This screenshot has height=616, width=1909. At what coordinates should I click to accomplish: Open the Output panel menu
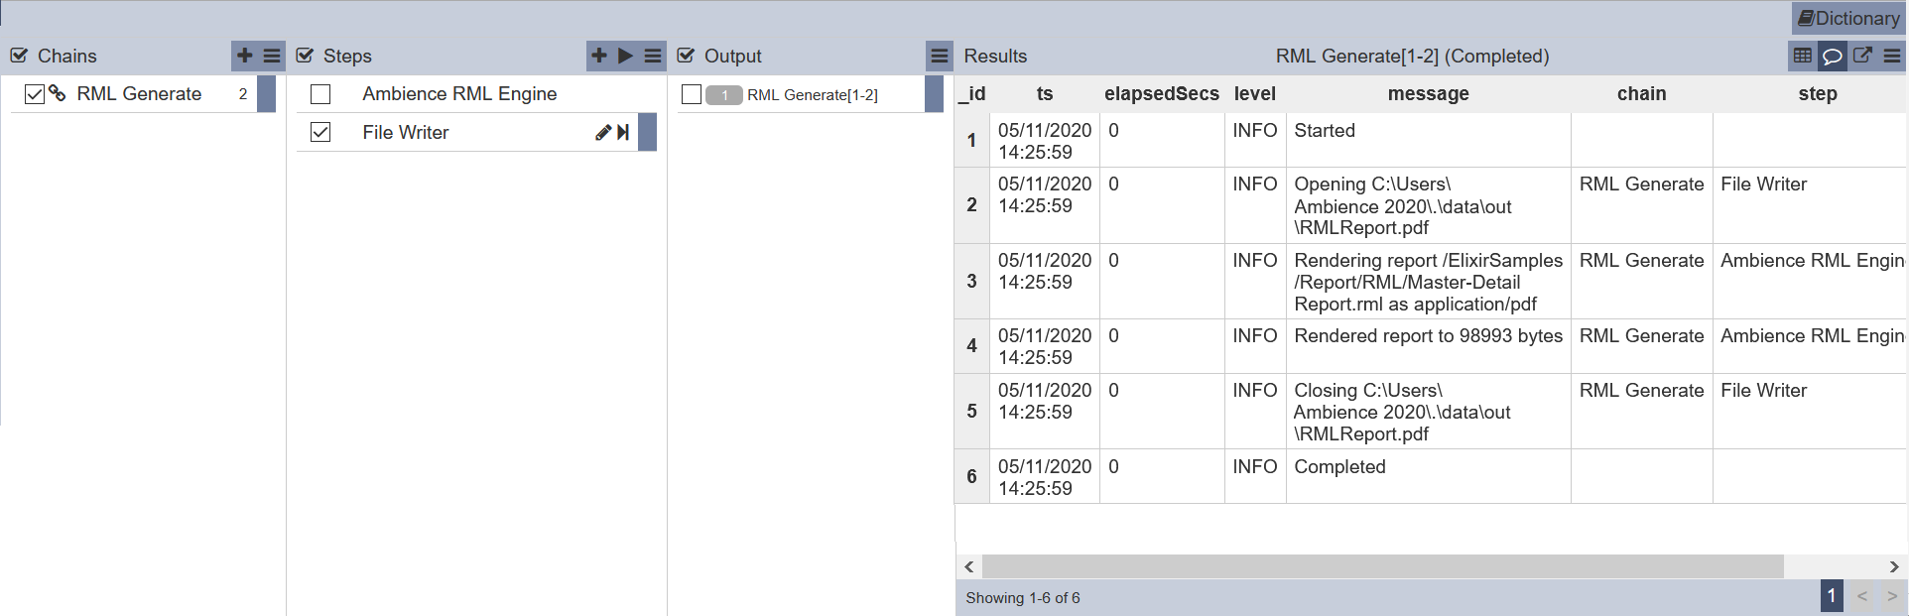(940, 56)
